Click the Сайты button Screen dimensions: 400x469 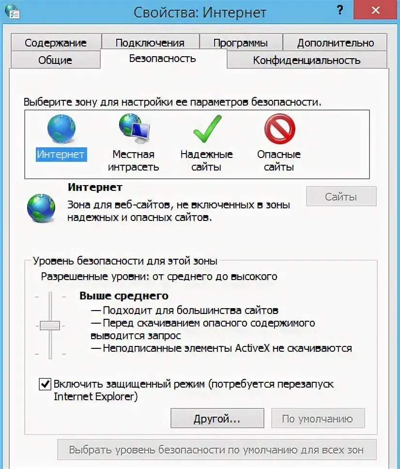(341, 197)
